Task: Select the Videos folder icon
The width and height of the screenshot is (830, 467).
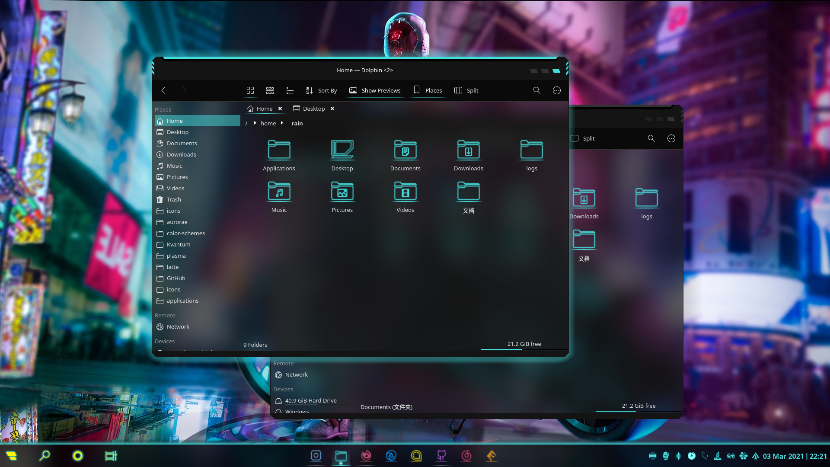Action: [x=405, y=197]
